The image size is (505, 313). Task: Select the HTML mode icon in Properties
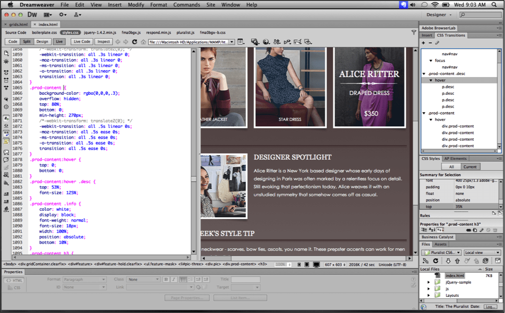[15, 280]
